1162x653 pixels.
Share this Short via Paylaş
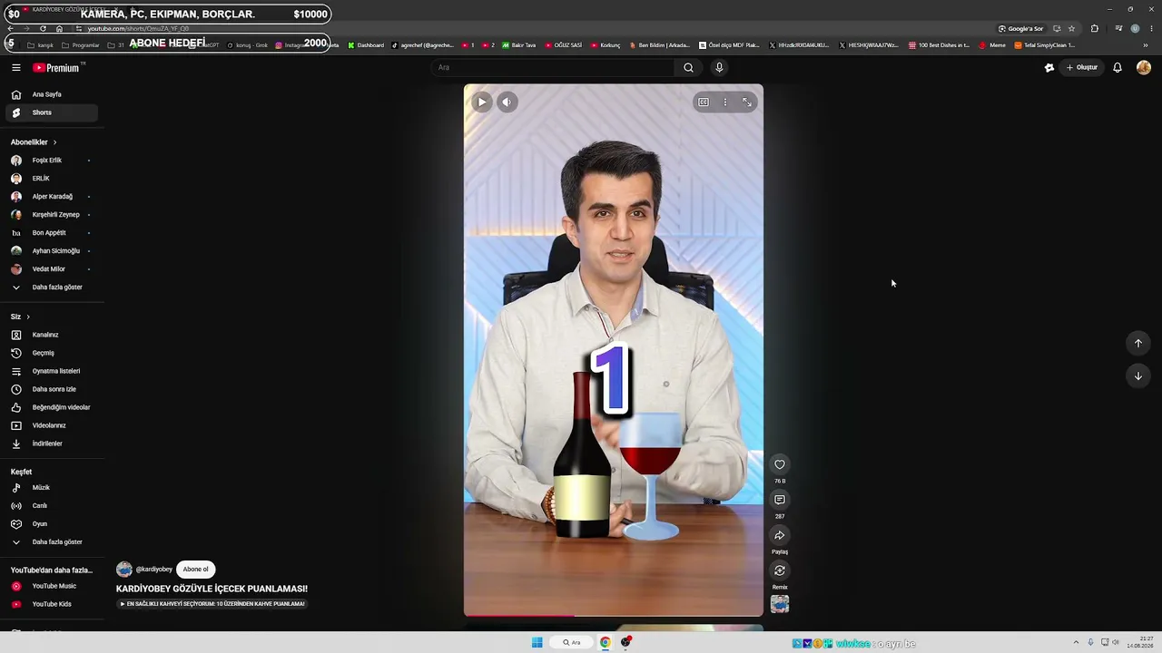click(780, 535)
